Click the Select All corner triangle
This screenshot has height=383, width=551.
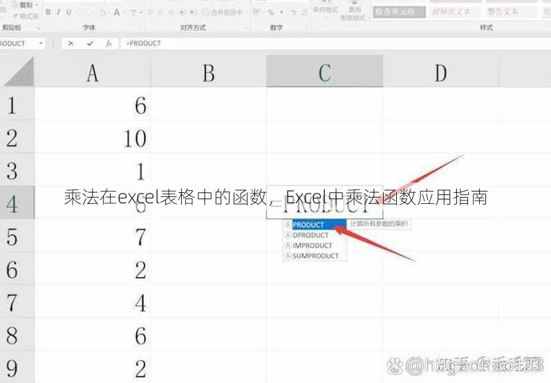click(x=18, y=73)
